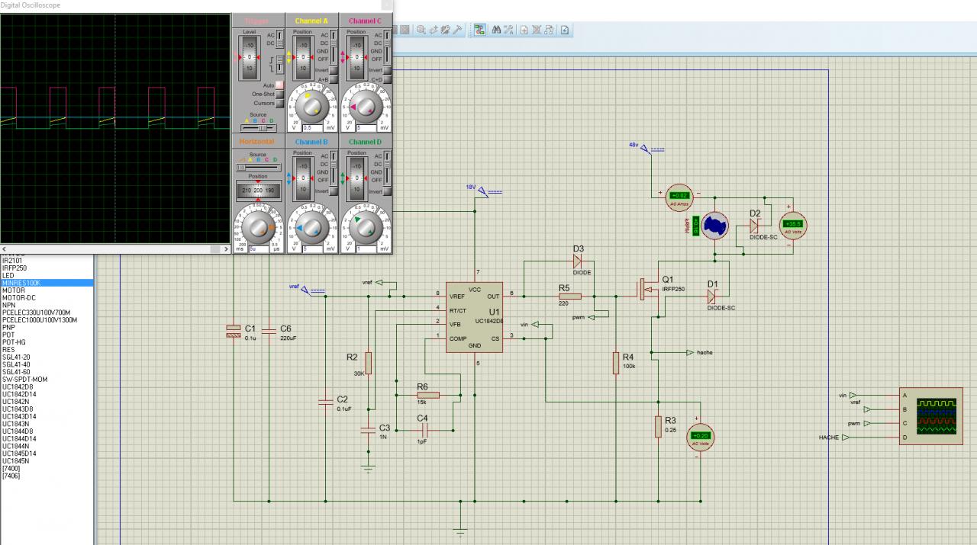
Task: Toggle the Auto trigger button
Action: (280, 85)
